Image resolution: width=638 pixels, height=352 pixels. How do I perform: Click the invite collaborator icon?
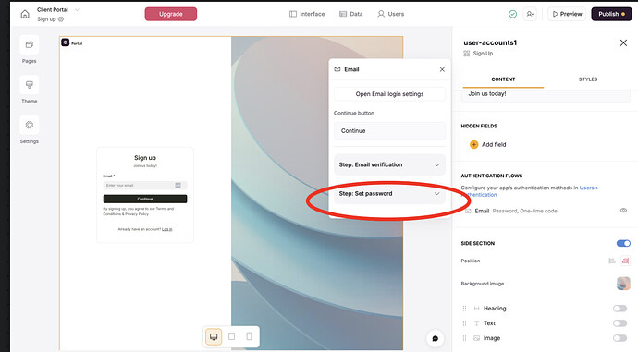pyautogui.click(x=530, y=14)
